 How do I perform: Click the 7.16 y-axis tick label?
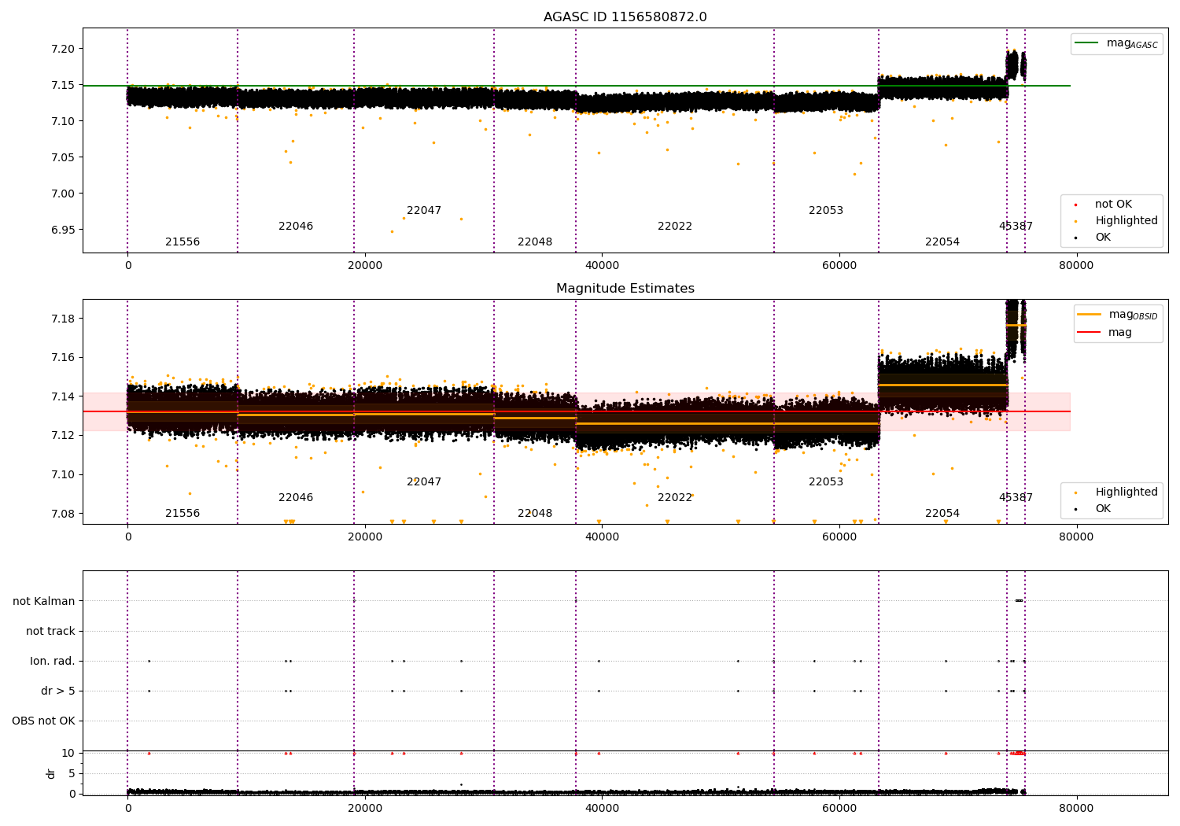point(64,357)
